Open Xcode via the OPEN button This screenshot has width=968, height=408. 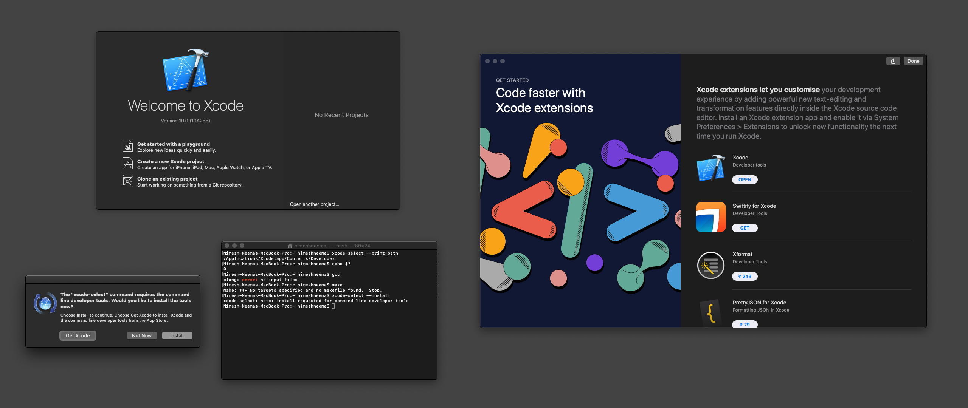tap(745, 180)
